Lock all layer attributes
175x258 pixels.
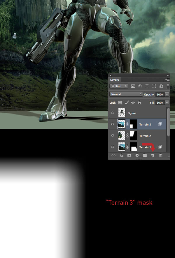click(139, 103)
